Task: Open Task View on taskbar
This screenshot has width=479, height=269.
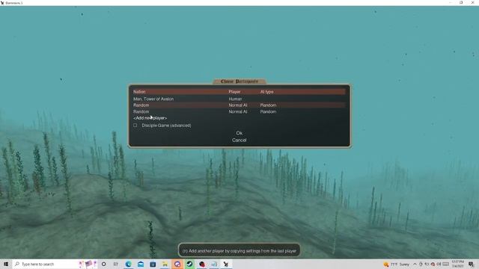Action: pos(116,264)
